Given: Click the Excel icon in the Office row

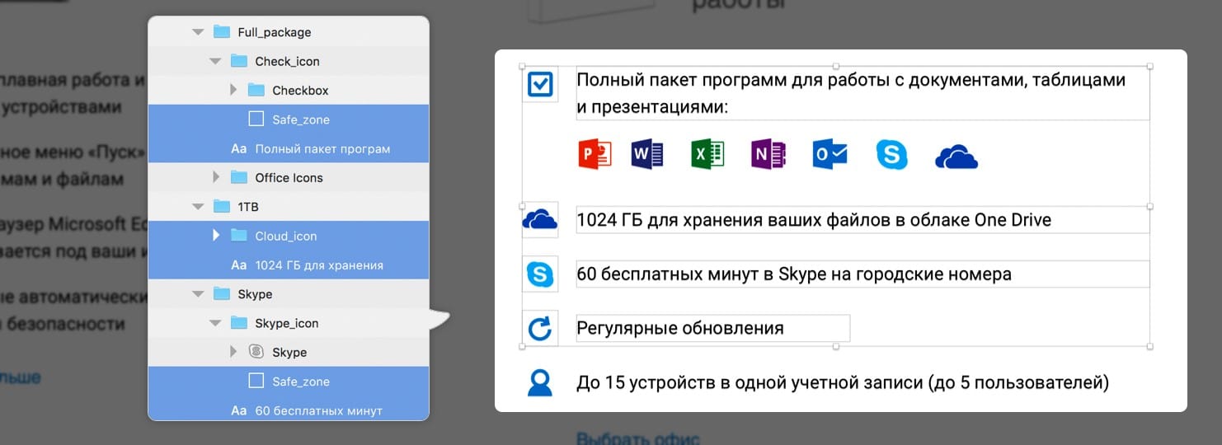Looking at the screenshot, I should (707, 154).
